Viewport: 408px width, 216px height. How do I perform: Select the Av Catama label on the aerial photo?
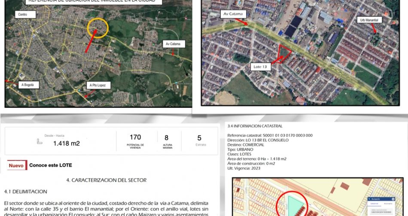tap(233, 14)
